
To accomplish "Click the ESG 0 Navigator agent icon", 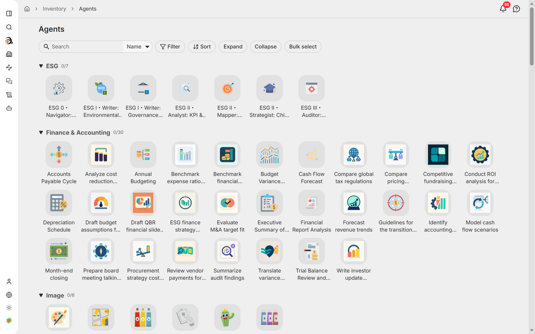I will [59, 88].
